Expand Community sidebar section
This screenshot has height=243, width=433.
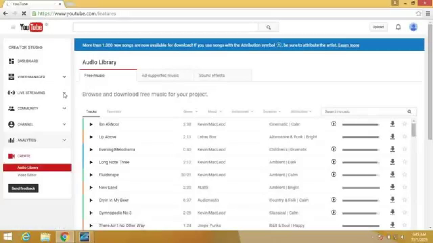point(64,109)
